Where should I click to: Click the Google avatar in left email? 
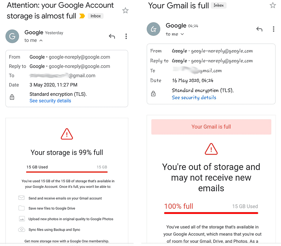[x=12, y=36]
